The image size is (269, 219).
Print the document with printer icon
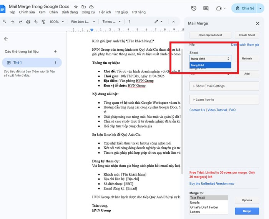pos(28,22)
